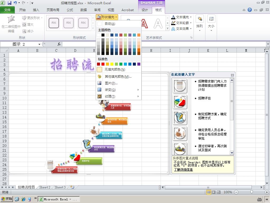Pick the yellow standard color swatch

[x=112, y=64]
